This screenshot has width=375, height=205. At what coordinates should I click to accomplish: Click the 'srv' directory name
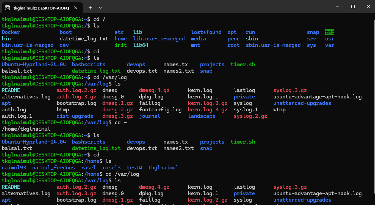[x=311, y=39]
